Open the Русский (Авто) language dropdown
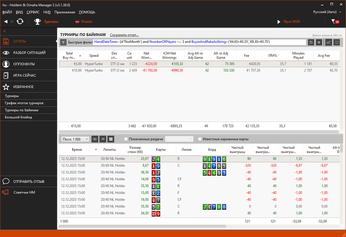The image size is (346, 237). (x=326, y=11)
